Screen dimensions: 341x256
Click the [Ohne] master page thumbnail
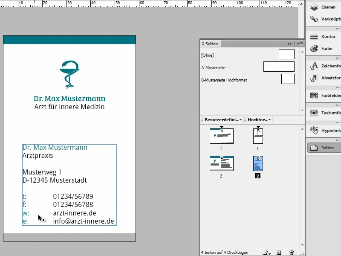click(286, 54)
